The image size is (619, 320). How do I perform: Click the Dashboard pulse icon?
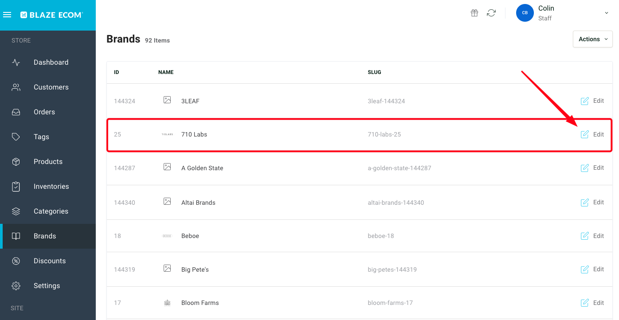click(x=16, y=62)
